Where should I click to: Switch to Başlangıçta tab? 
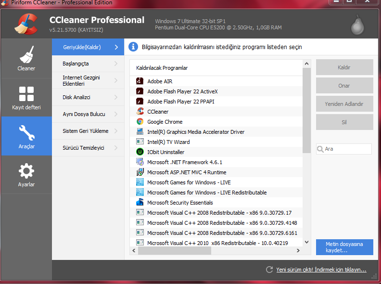pos(88,64)
